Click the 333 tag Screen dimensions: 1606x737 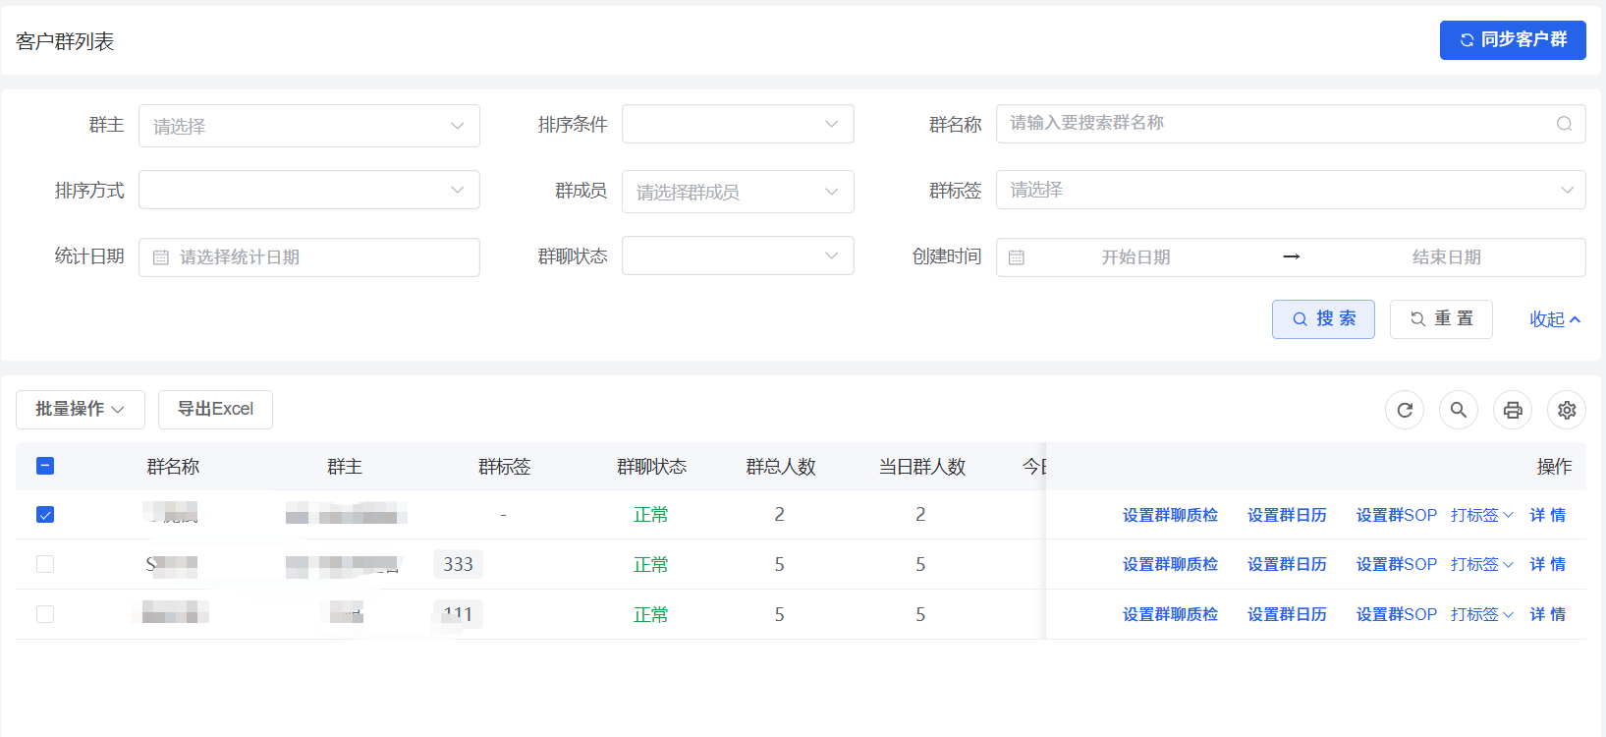click(x=458, y=564)
